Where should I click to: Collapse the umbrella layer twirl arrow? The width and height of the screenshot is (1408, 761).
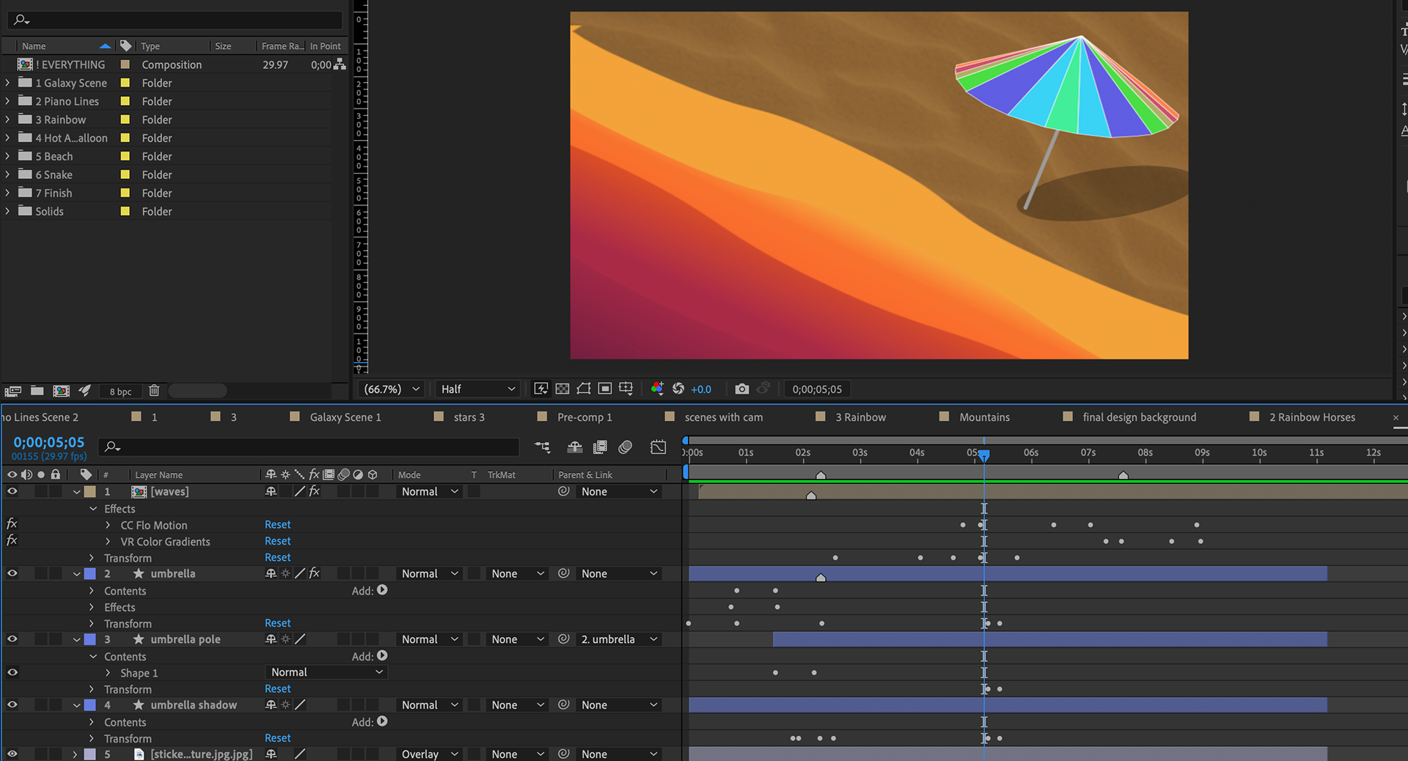[x=76, y=574]
